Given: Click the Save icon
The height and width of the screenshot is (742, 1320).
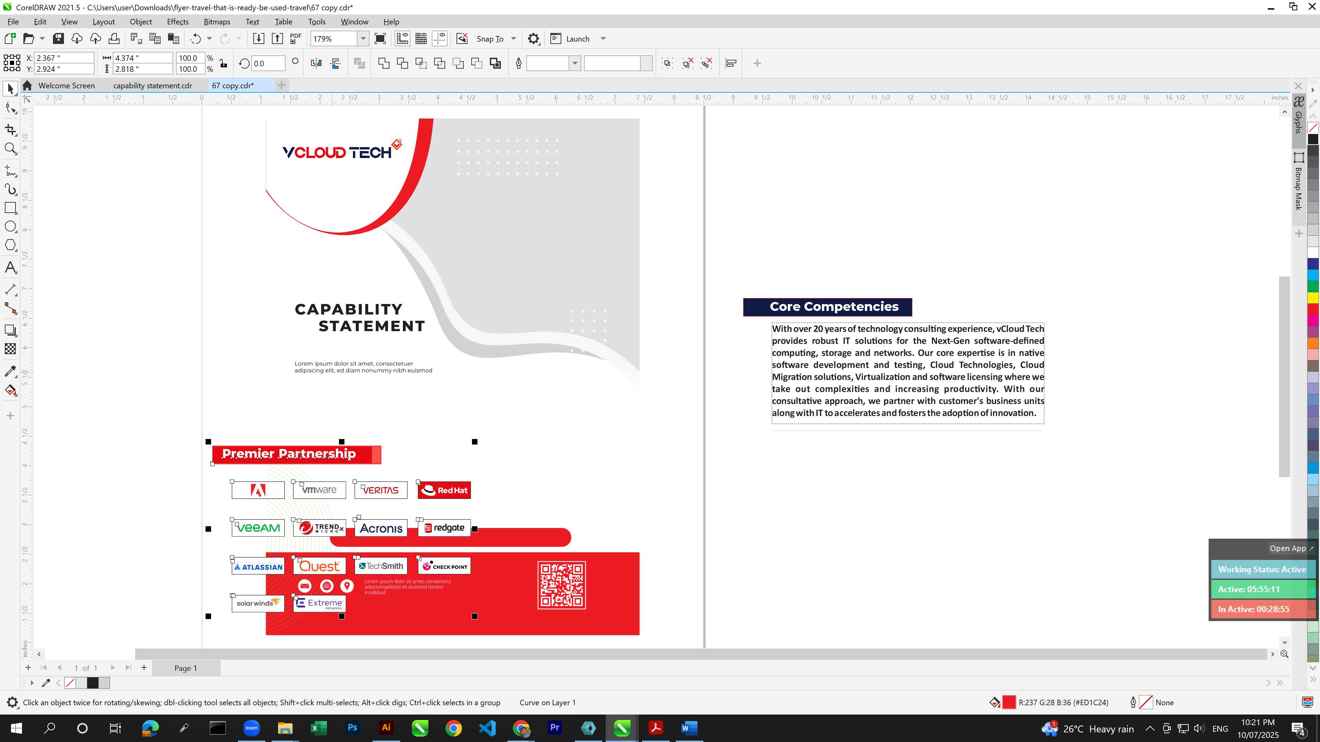Looking at the screenshot, I should (x=58, y=38).
